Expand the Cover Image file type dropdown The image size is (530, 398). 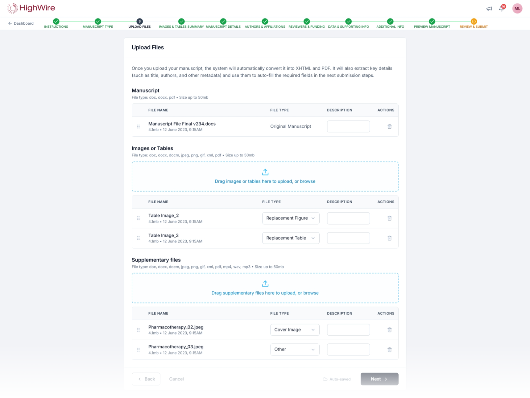(x=295, y=330)
